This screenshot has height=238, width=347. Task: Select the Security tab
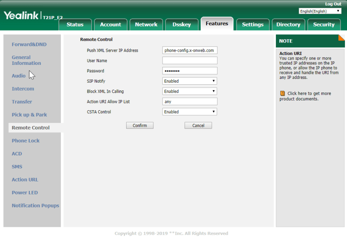click(323, 24)
